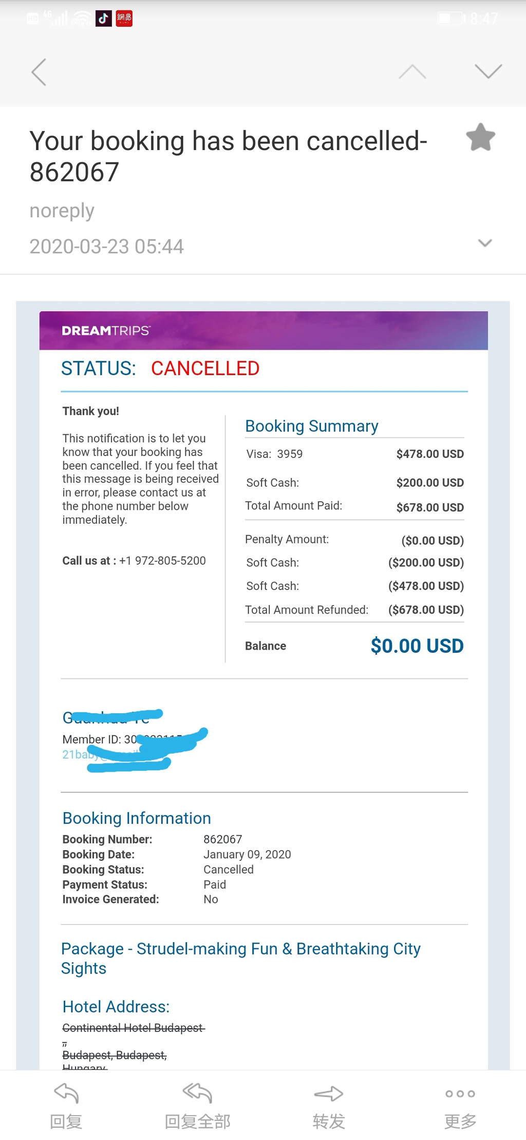Screen dimensions: 526x1140
Task: Tap the battery status icon
Action: [x=450, y=19]
